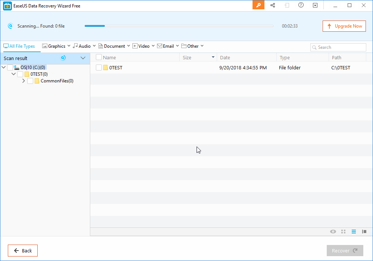This screenshot has height=261, width=373.
Task: Check the OS|10 (C:) drive checkbox
Action: 10,67
